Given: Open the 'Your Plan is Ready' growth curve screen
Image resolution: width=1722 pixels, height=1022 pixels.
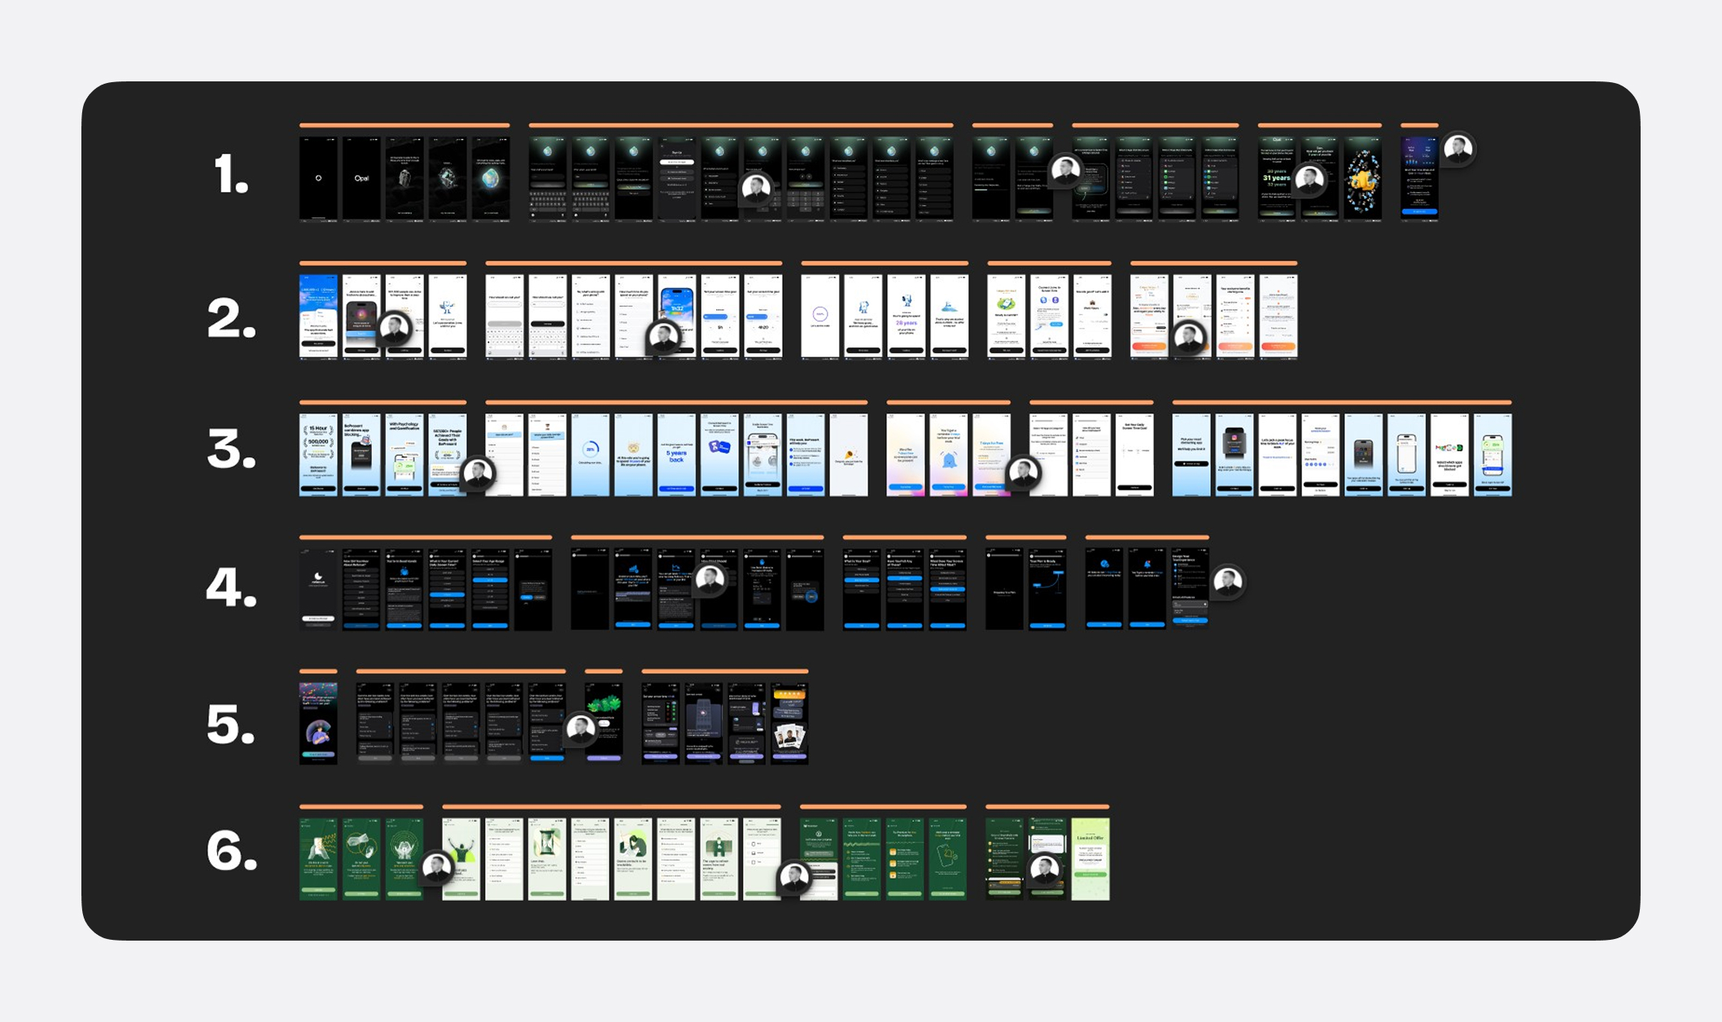Looking at the screenshot, I should (x=1047, y=589).
